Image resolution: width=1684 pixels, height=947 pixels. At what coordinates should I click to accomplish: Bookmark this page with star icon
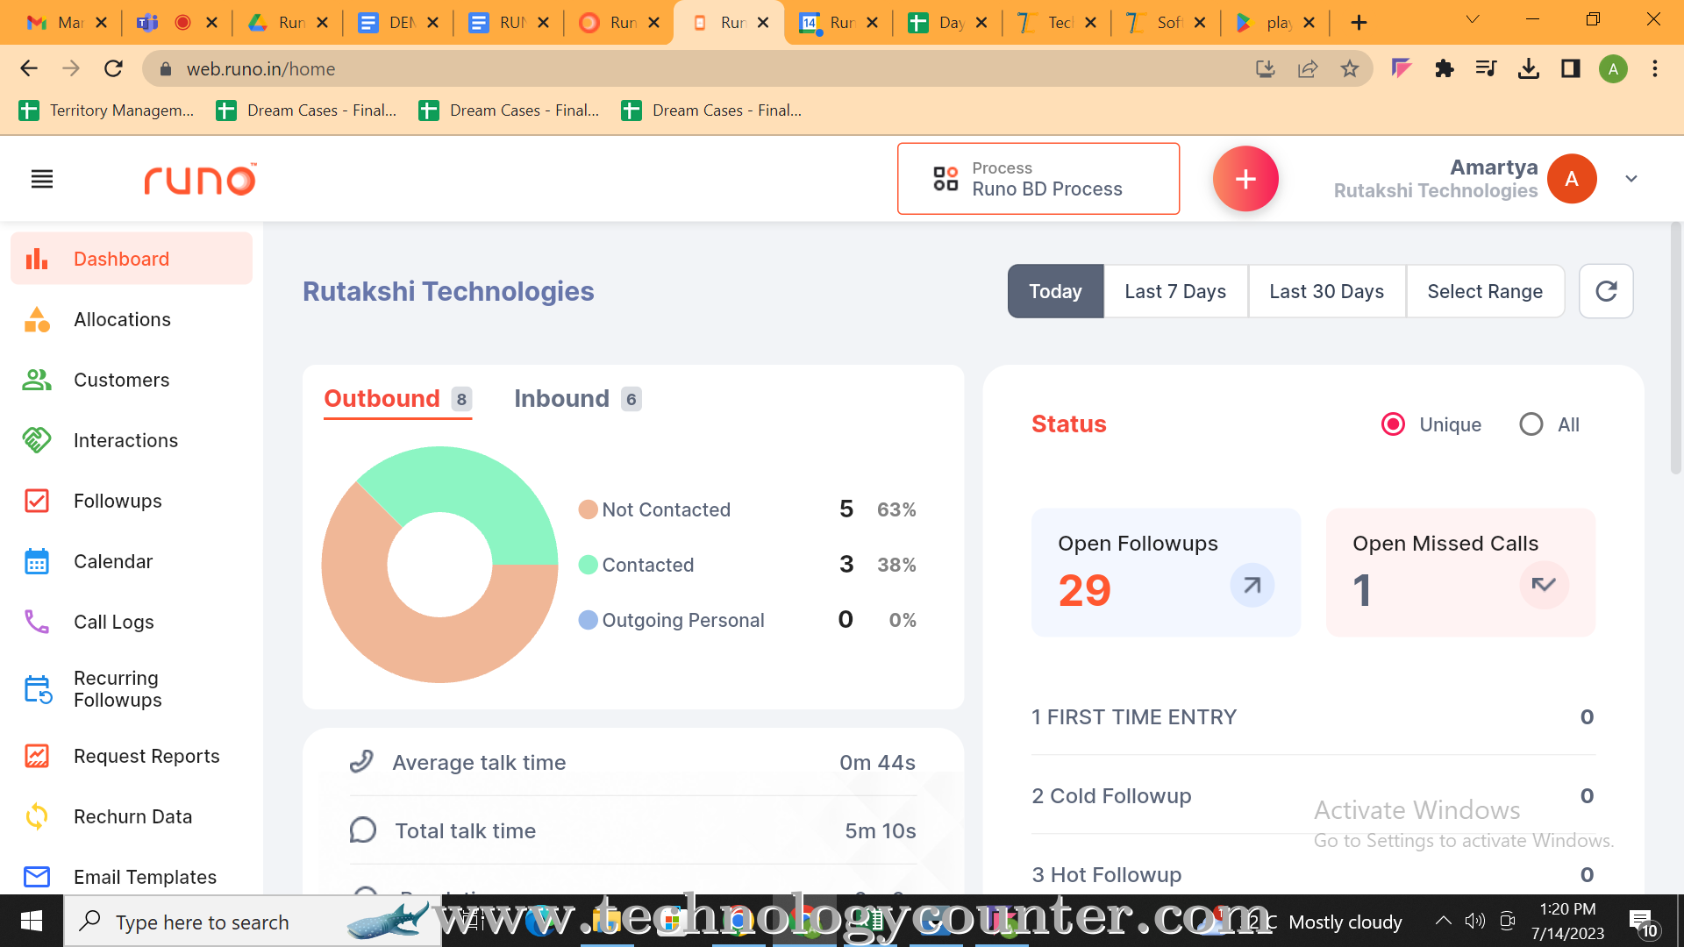pyautogui.click(x=1350, y=68)
